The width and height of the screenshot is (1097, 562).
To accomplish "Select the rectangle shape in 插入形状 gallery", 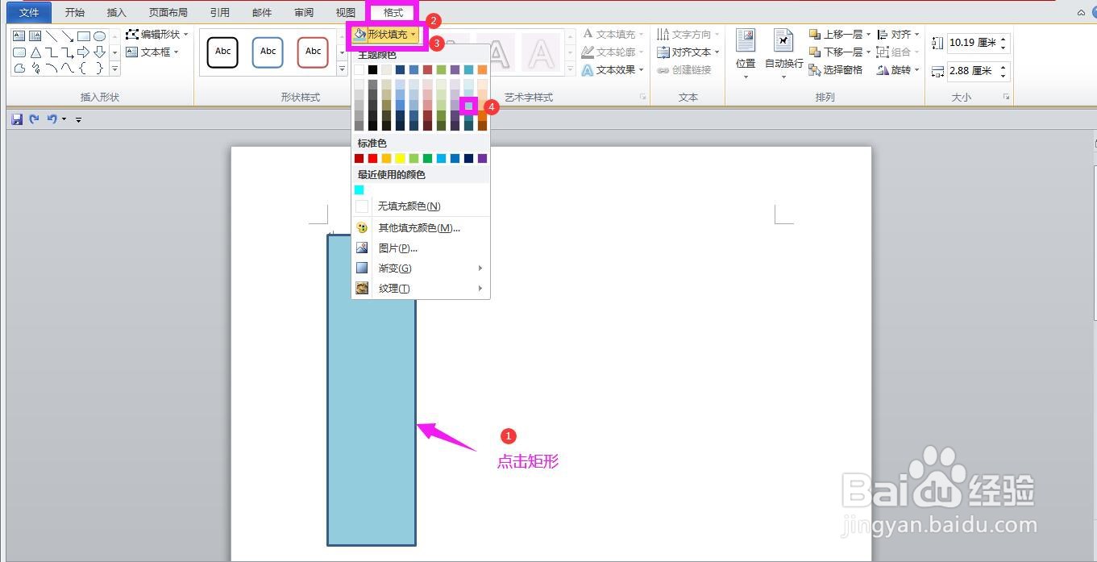I will [x=85, y=35].
